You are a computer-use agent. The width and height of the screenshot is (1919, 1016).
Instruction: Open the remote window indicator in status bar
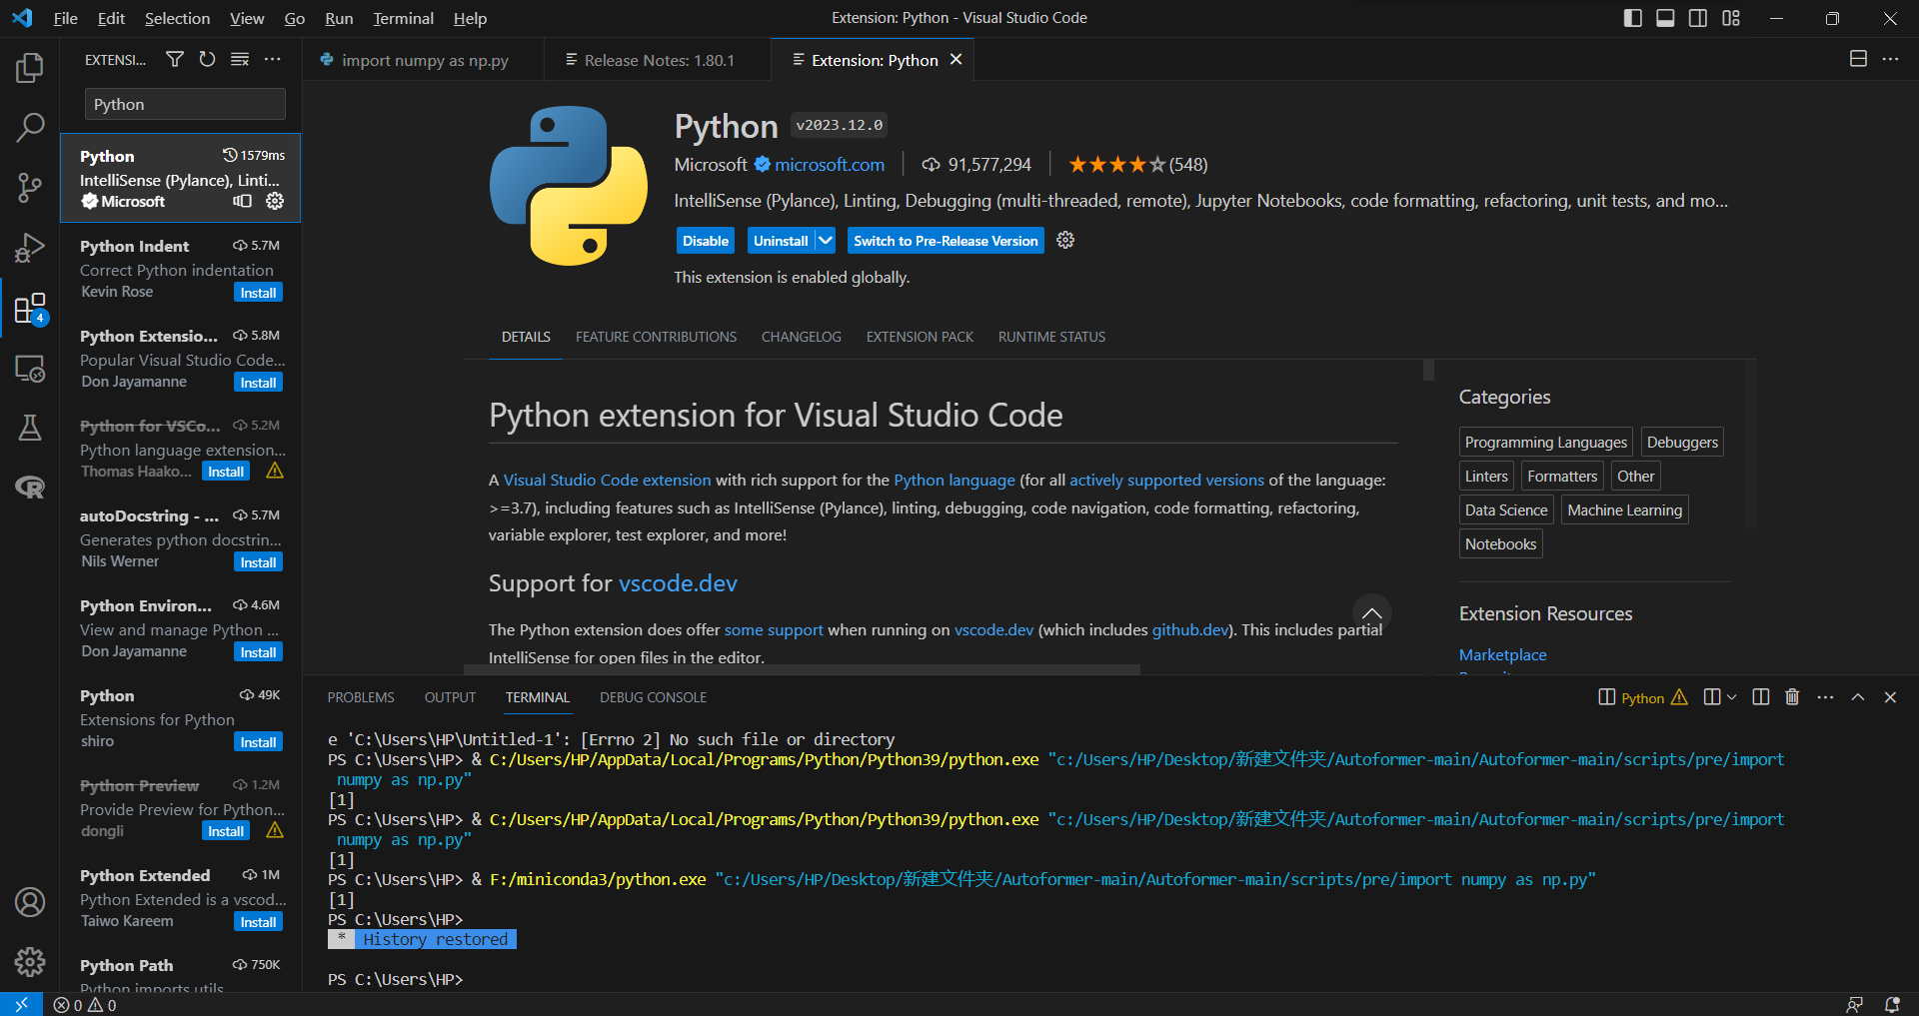21,1004
